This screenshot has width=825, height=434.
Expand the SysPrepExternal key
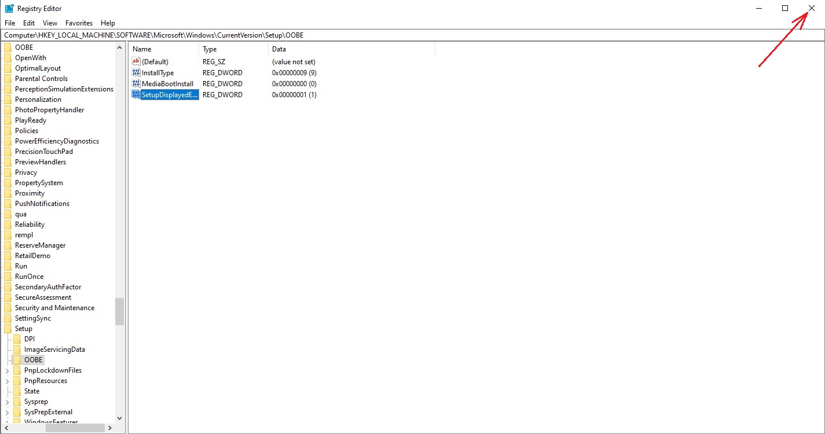pos(7,412)
